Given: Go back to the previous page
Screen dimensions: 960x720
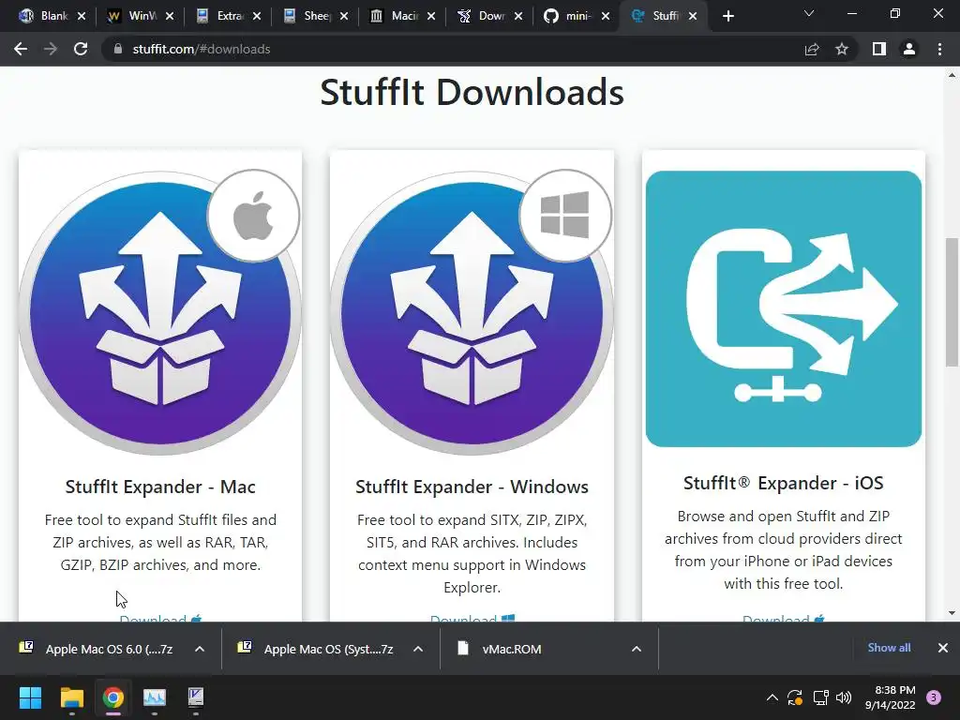Looking at the screenshot, I should coord(21,49).
